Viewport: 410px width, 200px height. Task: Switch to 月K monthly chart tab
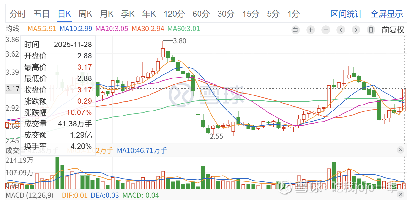click(x=107, y=14)
